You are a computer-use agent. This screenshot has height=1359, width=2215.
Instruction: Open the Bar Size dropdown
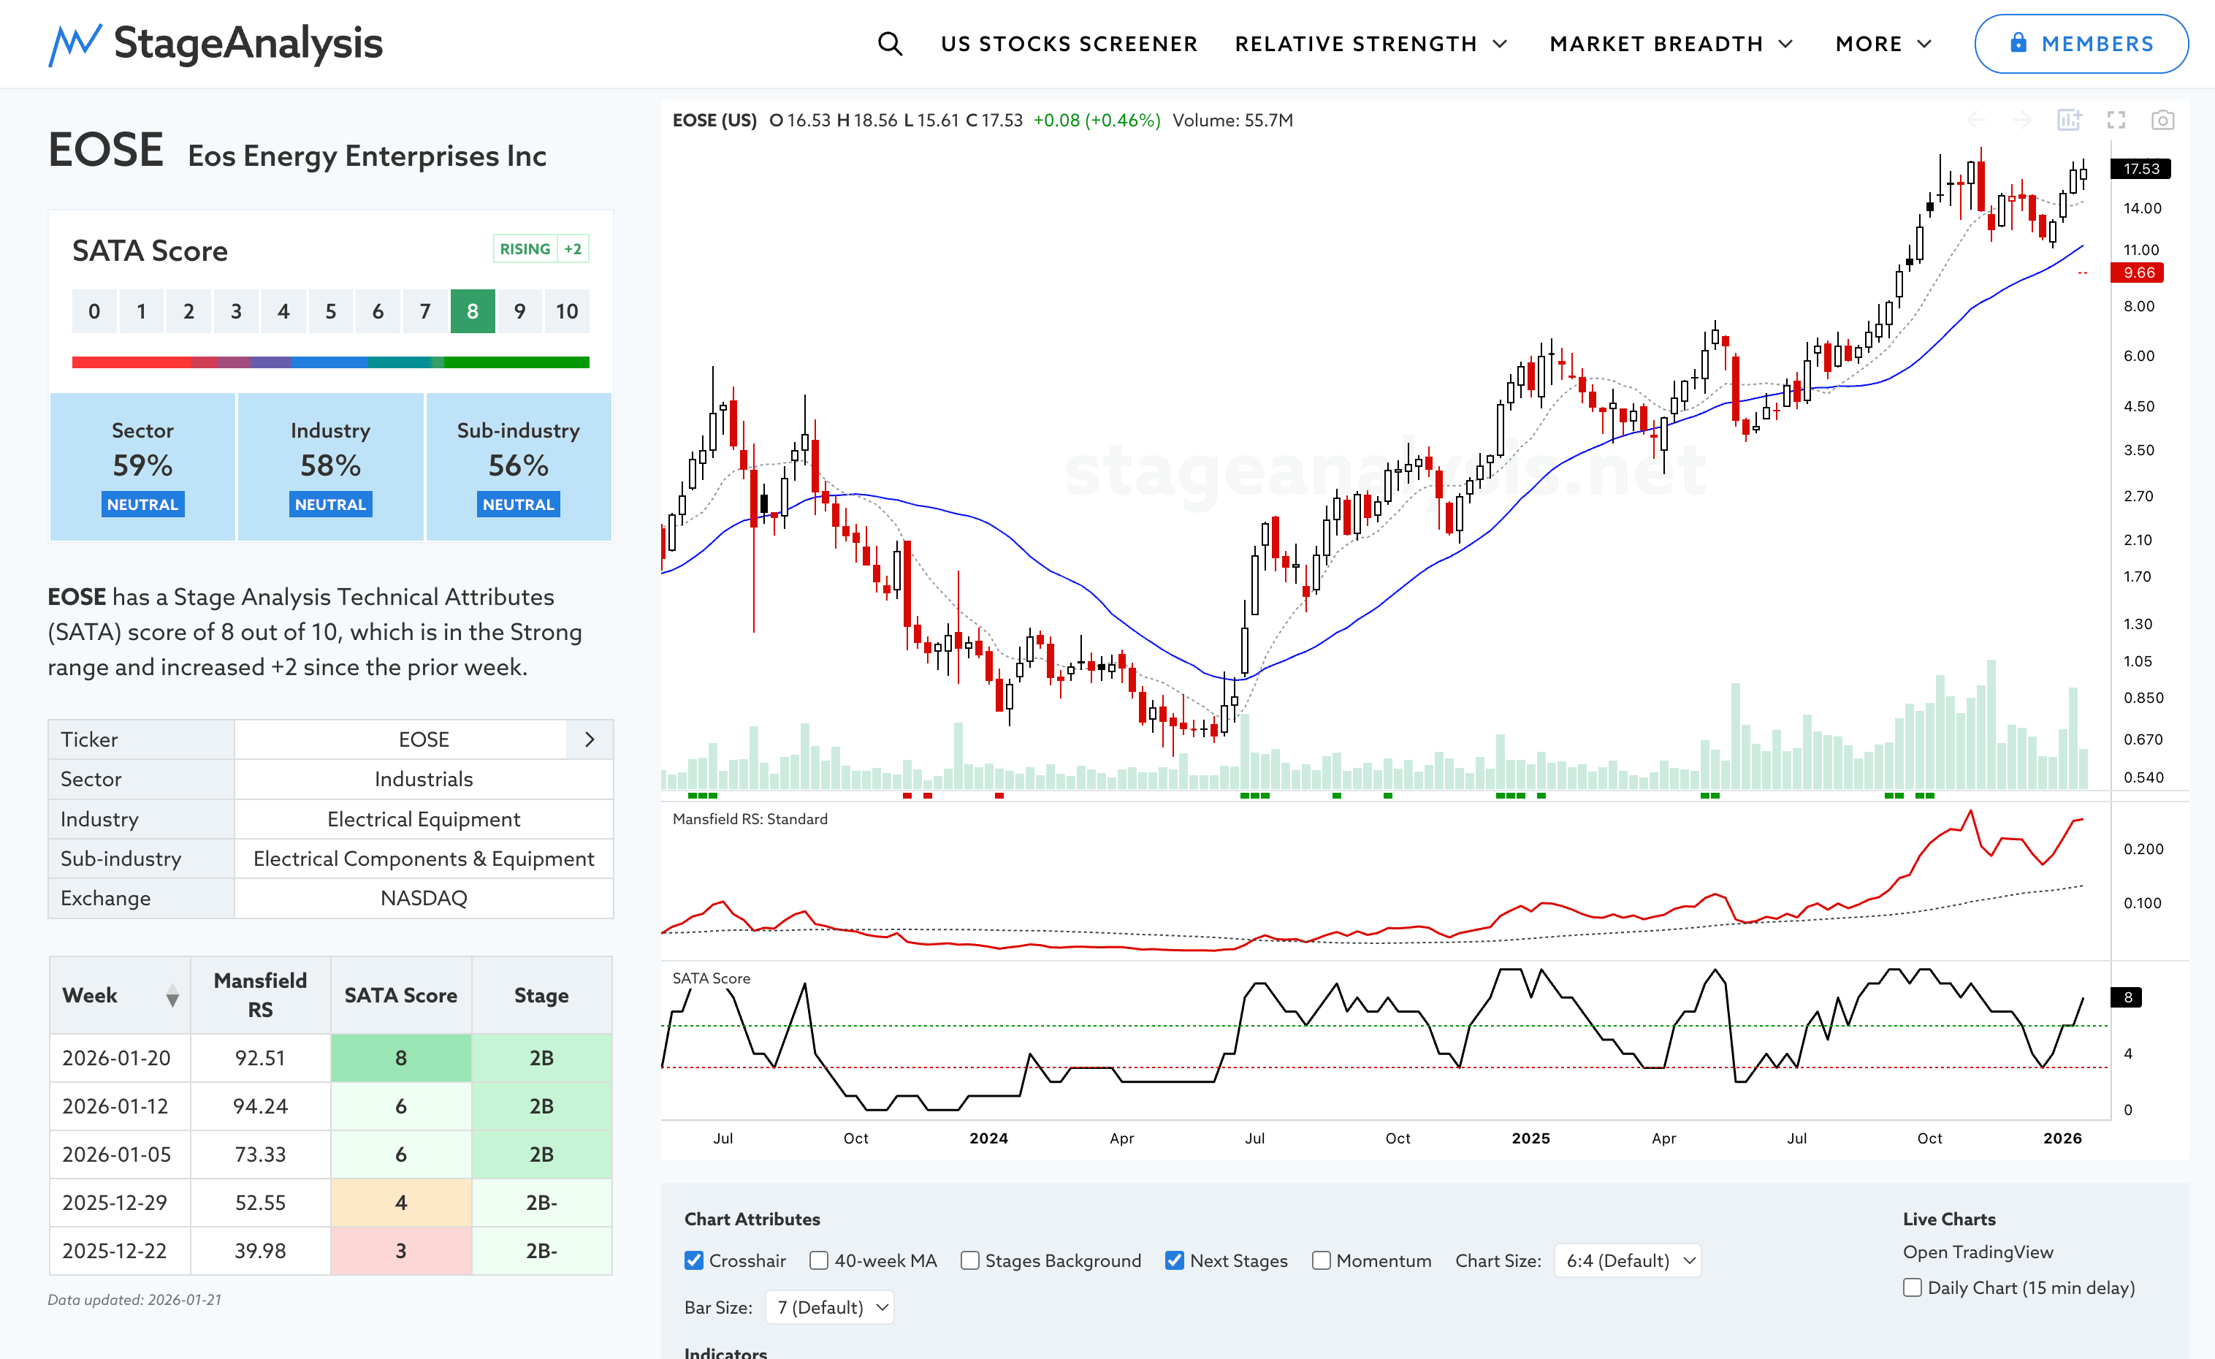[830, 1307]
